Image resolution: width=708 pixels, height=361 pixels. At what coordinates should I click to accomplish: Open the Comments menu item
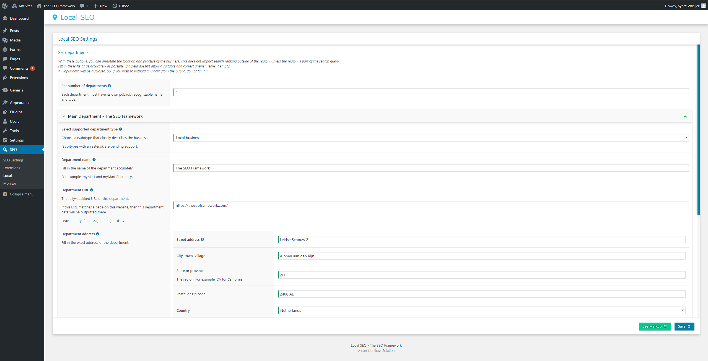coord(22,68)
